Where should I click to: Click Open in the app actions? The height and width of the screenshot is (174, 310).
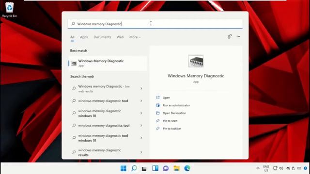pyautogui.click(x=166, y=98)
